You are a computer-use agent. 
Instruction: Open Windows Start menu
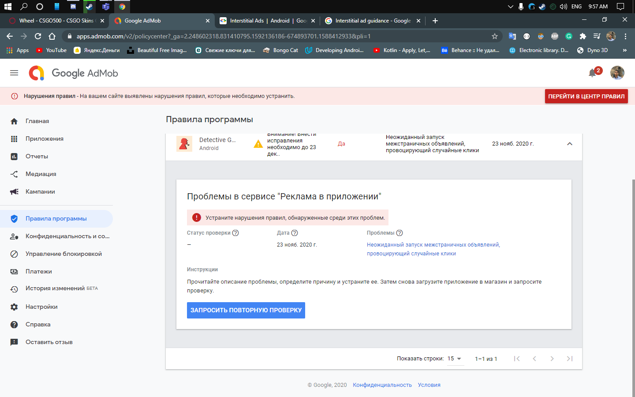point(7,7)
